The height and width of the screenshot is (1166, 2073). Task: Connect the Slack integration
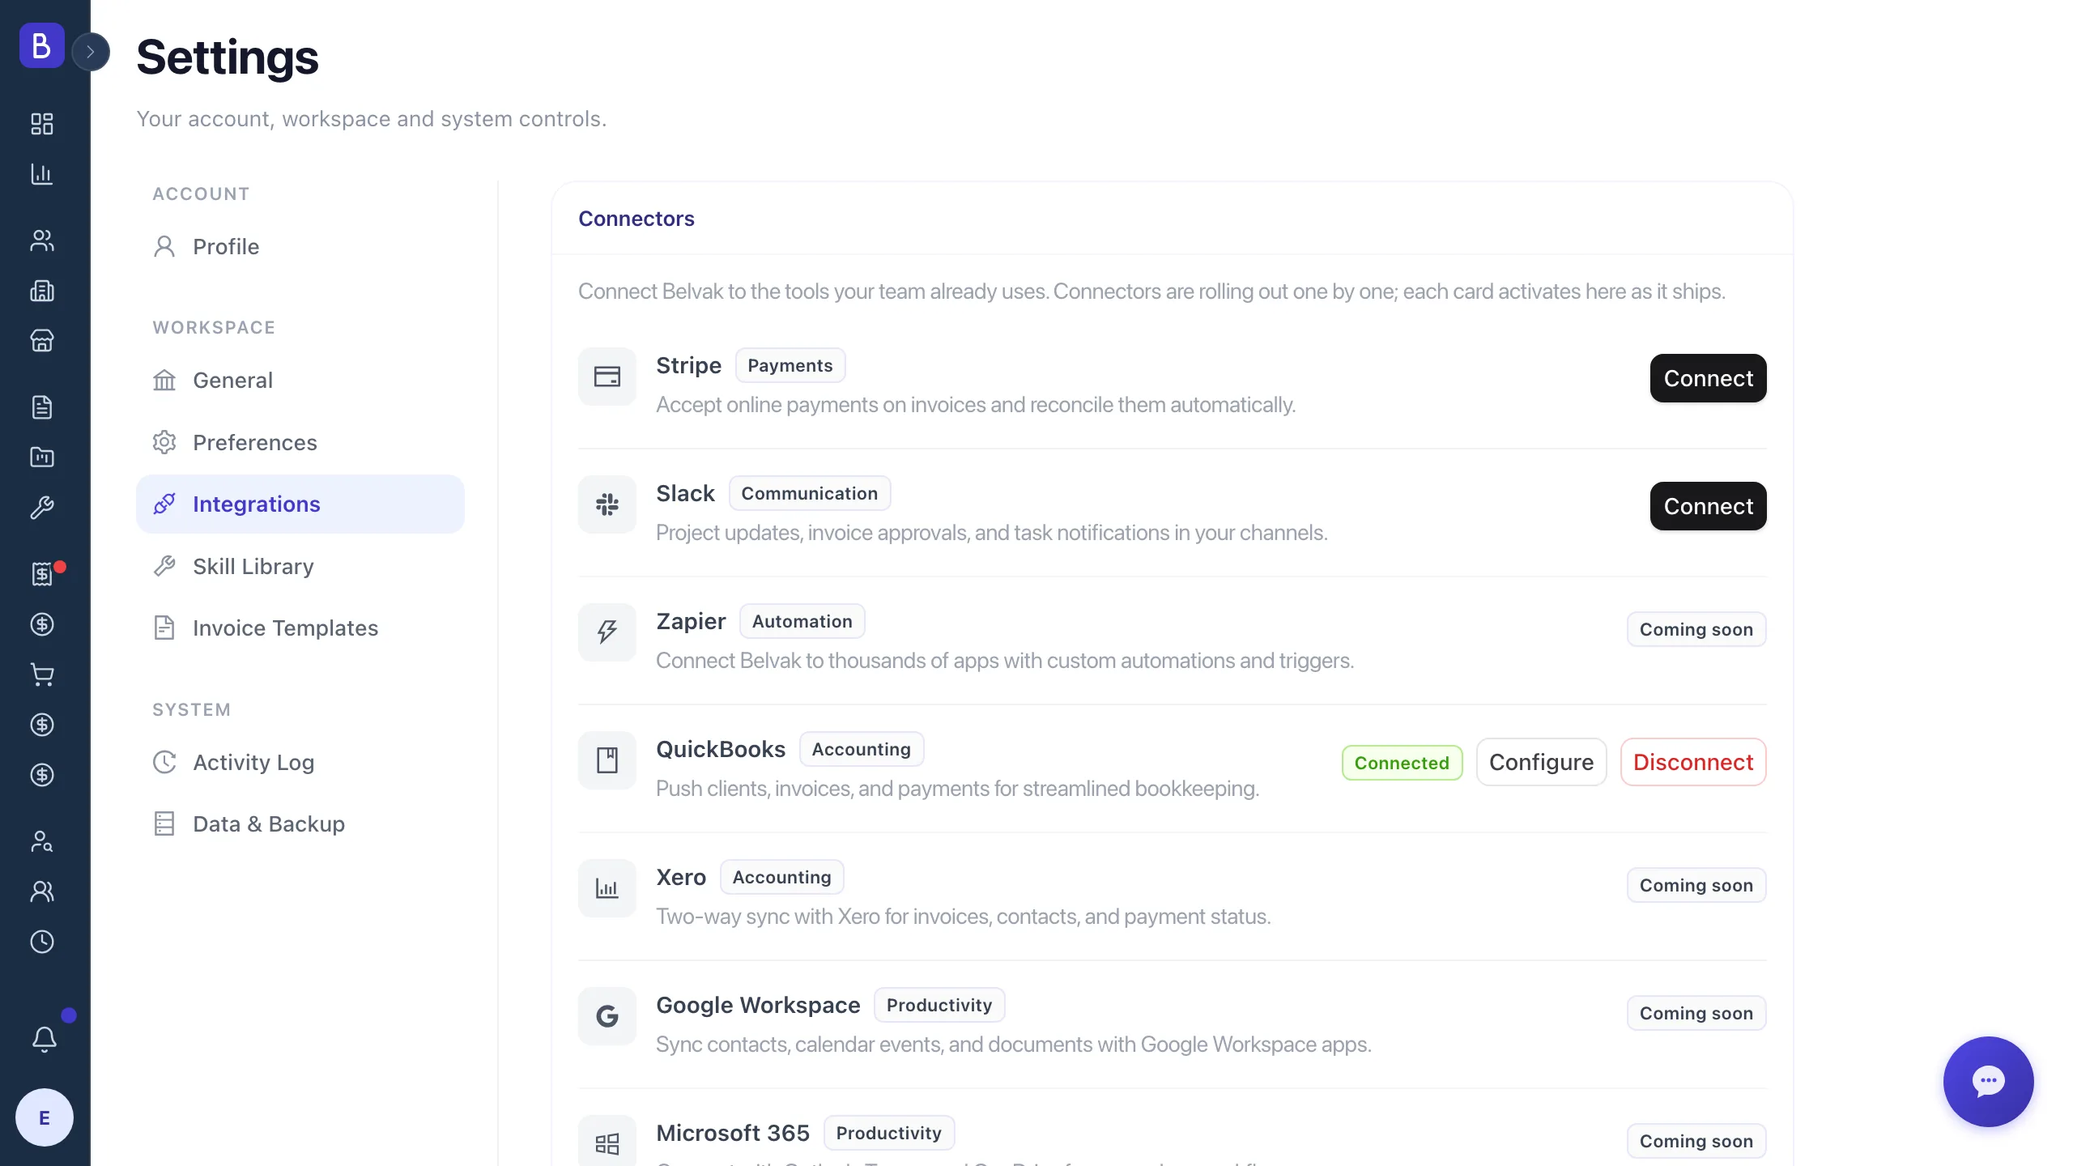pos(1708,506)
